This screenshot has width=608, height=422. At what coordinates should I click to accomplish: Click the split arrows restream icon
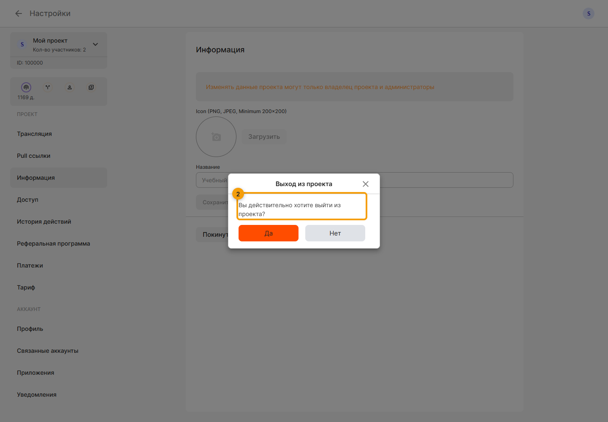click(48, 87)
